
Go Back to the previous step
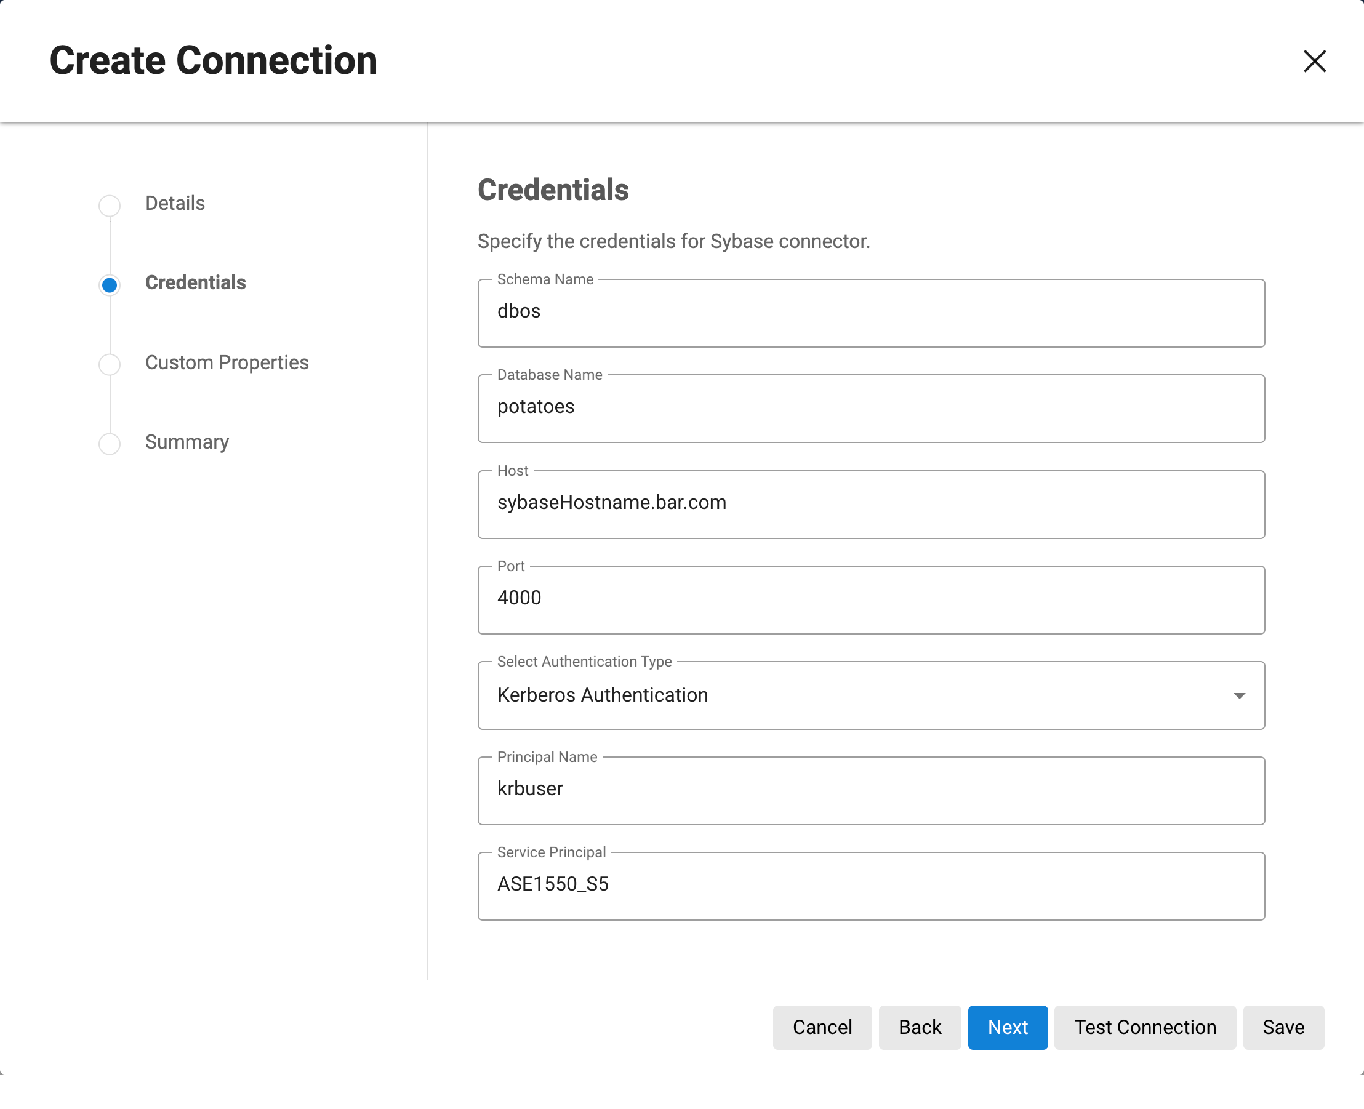[920, 1027]
